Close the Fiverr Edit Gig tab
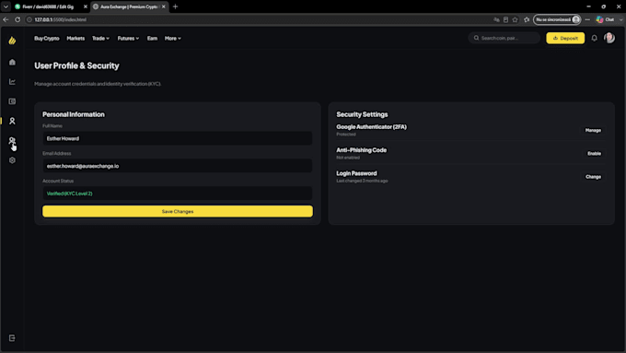The image size is (626, 353). (85, 6)
